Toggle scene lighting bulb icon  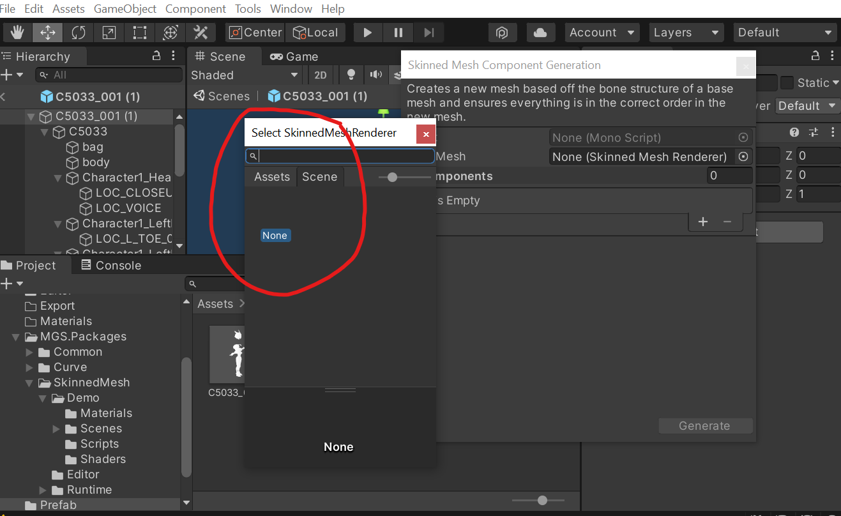coord(351,75)
